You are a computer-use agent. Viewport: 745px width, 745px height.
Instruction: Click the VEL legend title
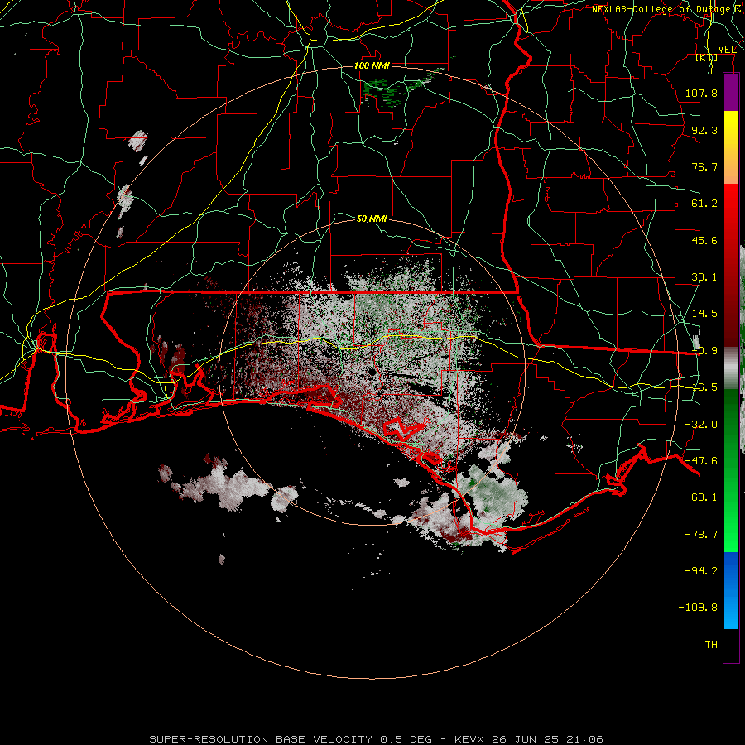click(x=727, y=50)
